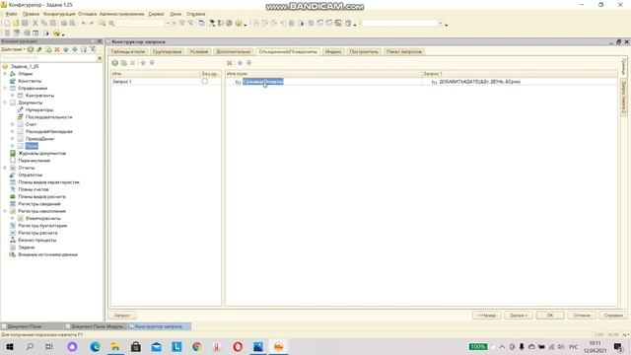Switch to the Дополнительно tab
The height and width of the screenshot is (355, 631).
[234, 51]
